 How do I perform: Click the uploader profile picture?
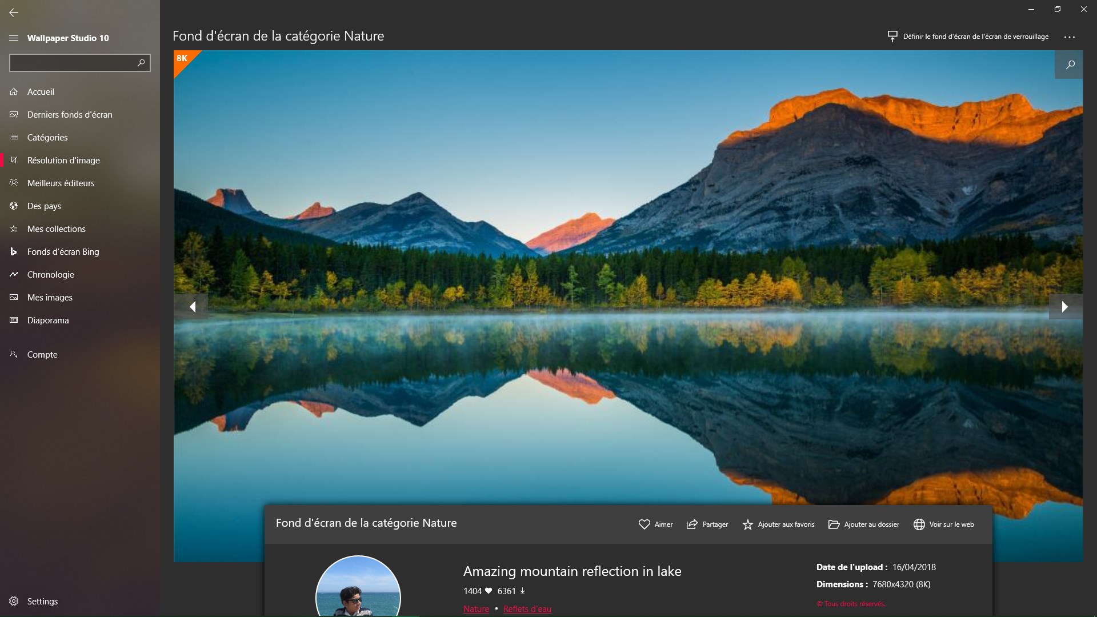358,588
